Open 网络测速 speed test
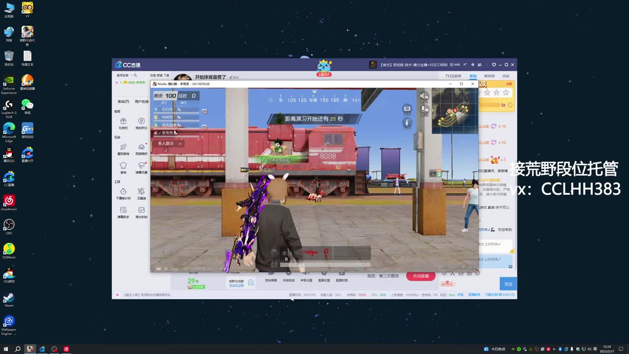 click(288, 277)
